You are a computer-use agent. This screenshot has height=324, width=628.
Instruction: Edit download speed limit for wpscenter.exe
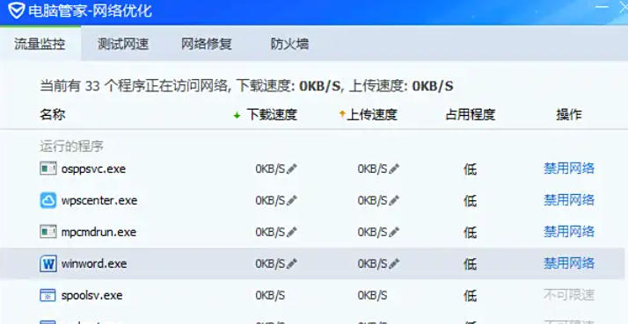292,200
